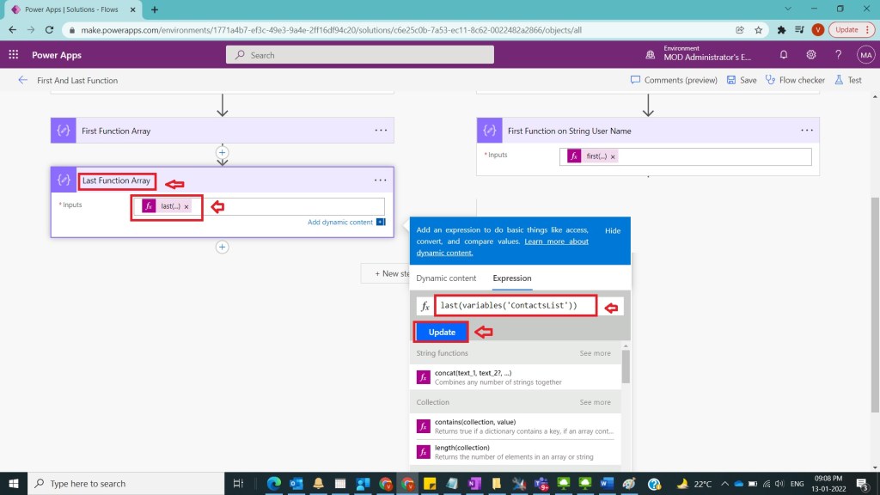Open Flow checker from the toolbar

(x=794, y=80)
